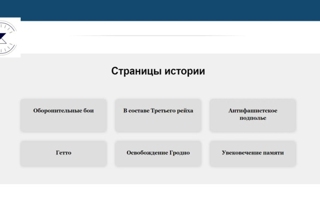Click the word подполье in third card
The height and width of the screenshot is (213, 320).
tap(253, 118)
